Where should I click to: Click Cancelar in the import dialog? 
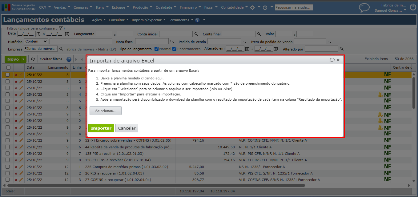[x=127, y=128]
